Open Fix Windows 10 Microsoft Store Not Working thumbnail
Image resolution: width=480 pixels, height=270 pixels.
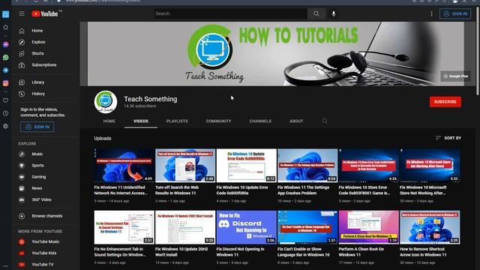(430, 166)
